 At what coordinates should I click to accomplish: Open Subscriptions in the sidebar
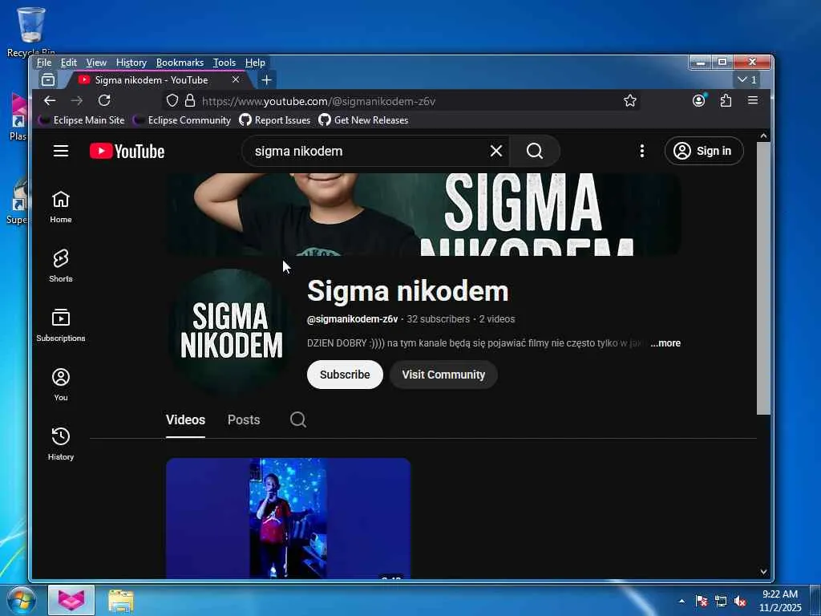tap(61, 326)
